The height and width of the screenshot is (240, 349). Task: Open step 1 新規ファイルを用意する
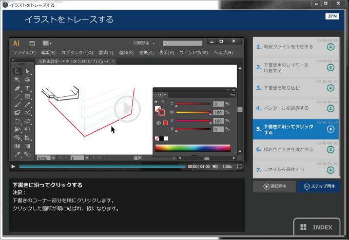pos(296,47)
